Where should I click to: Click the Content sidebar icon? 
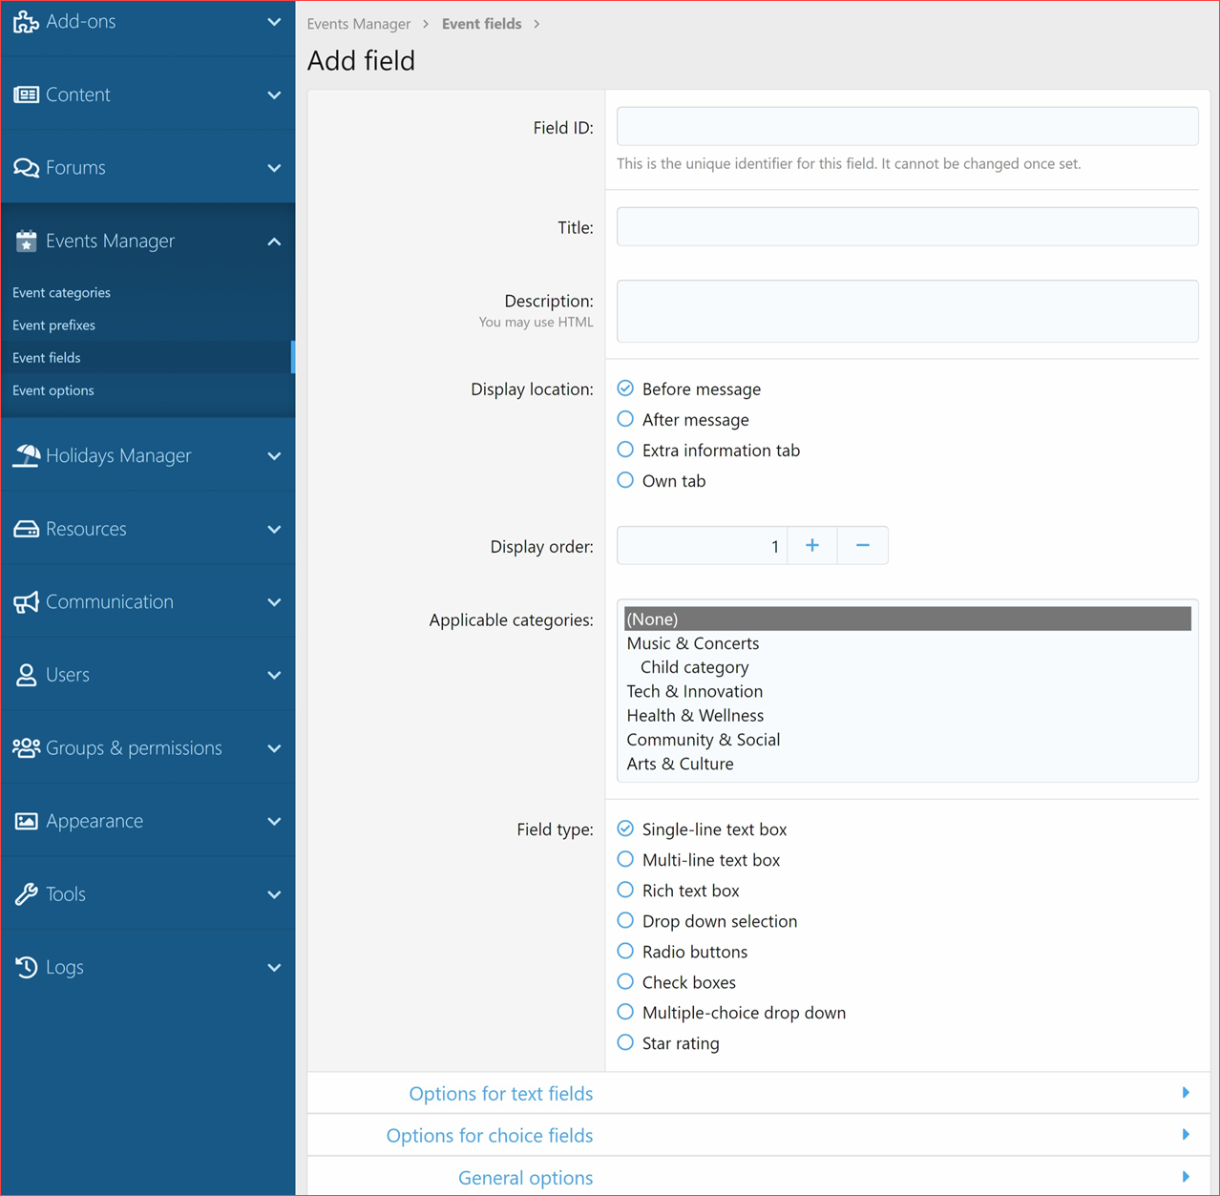tap(26, 94)
